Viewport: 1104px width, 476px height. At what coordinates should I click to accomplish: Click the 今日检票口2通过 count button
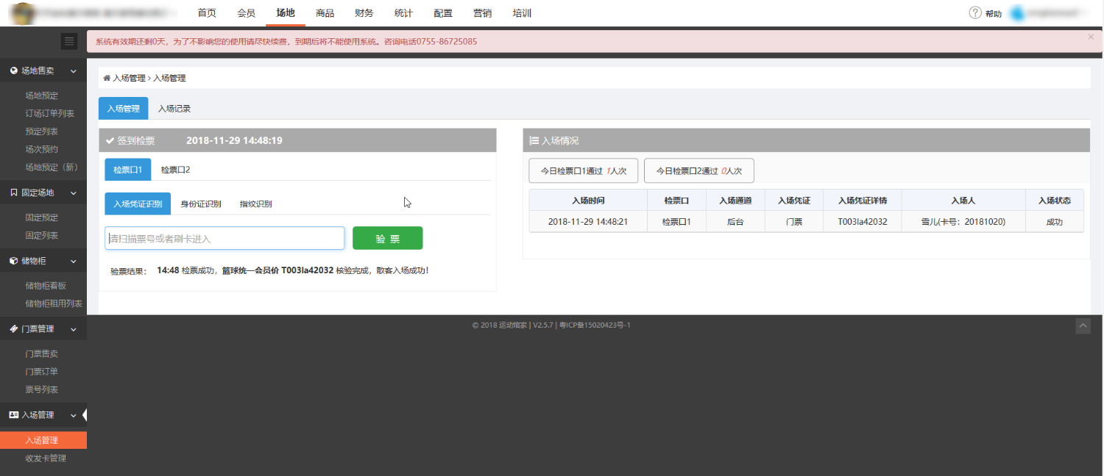click(699, 171)
